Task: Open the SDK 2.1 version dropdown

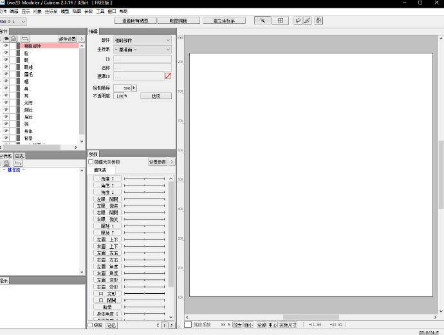Action: pyautogui.click(x=13, y=21)
